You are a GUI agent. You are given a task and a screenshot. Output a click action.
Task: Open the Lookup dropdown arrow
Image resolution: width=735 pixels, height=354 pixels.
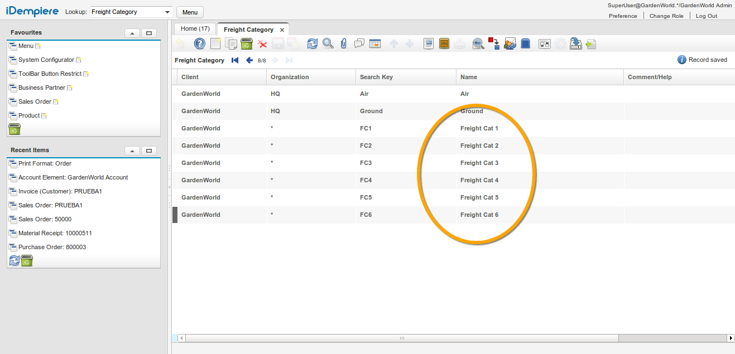pyautogui.click(x=168, y=12)
